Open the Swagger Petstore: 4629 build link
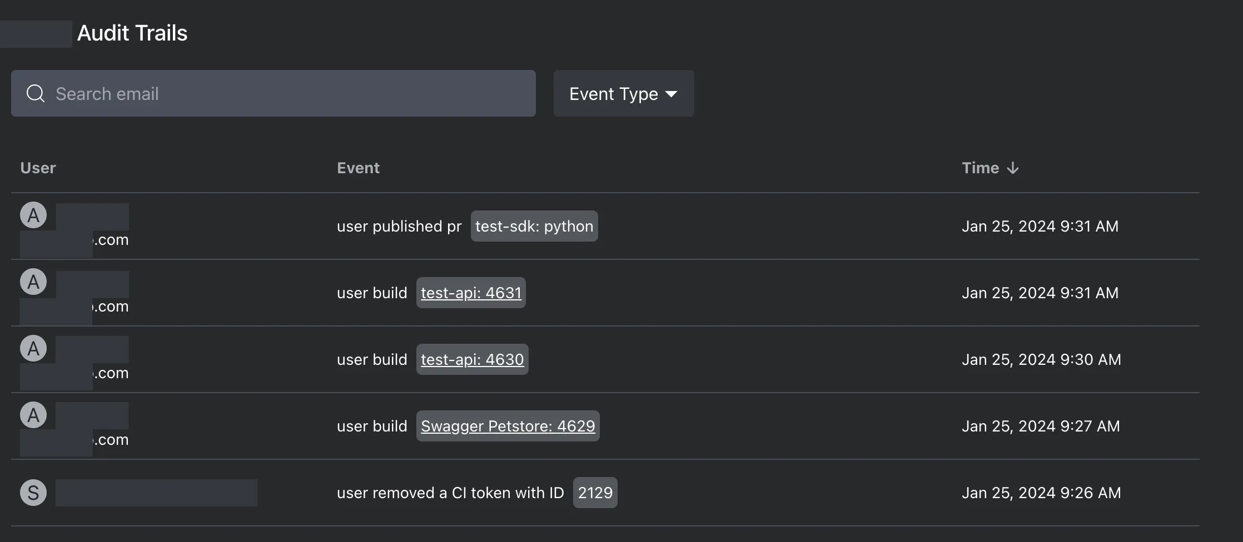 pos(507,426)
